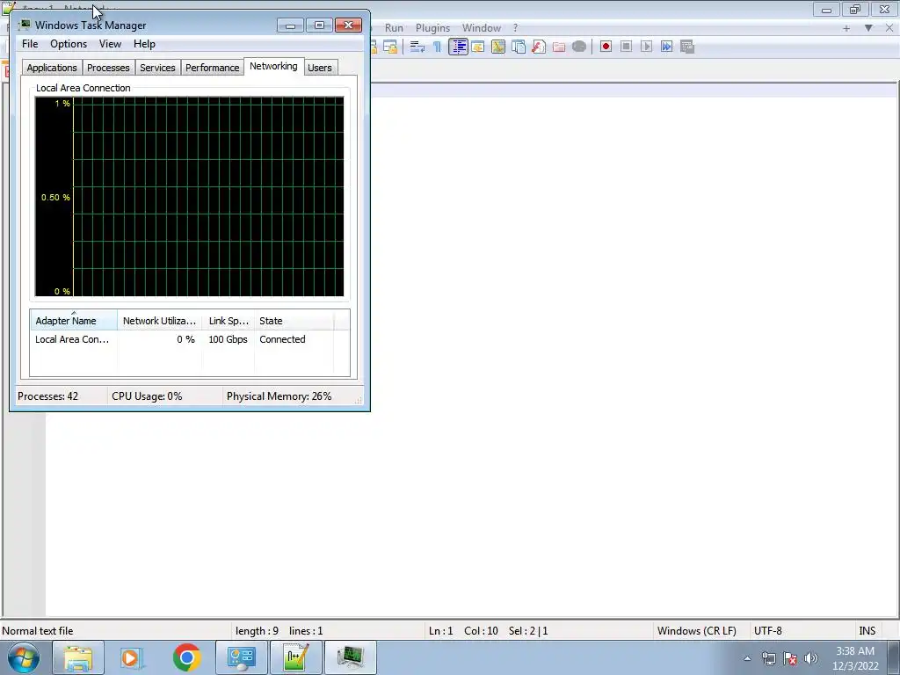Click the Connected state cell
Screen dimensions: 900x675
282,339
